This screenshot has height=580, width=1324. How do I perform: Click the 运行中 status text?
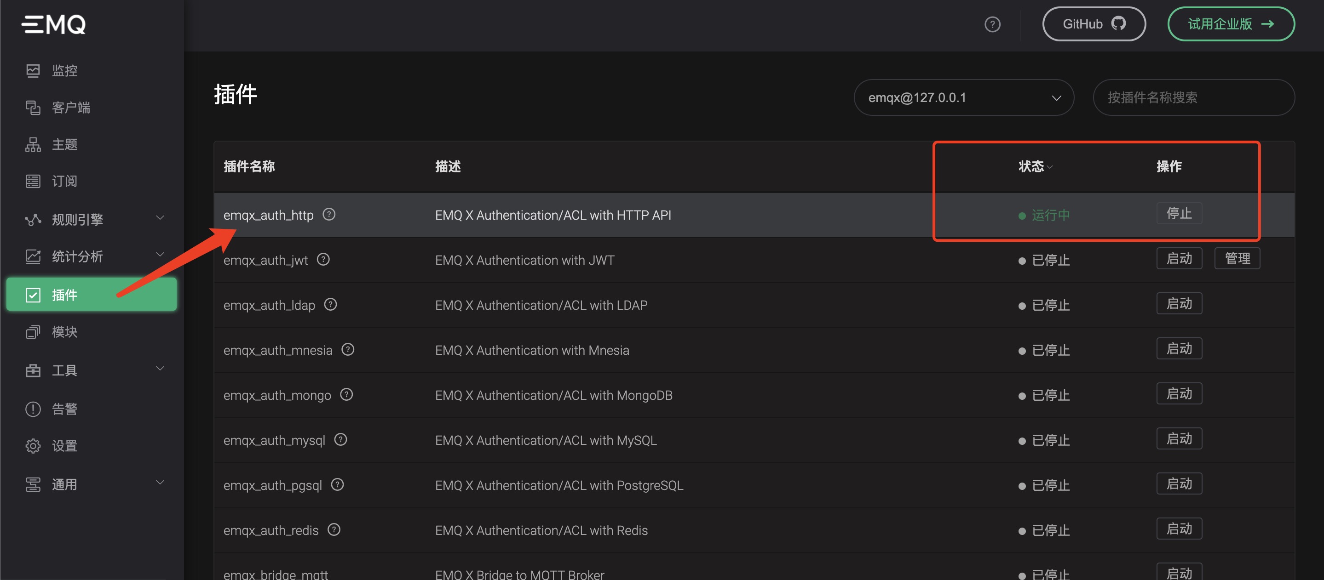click(1051, 215)
